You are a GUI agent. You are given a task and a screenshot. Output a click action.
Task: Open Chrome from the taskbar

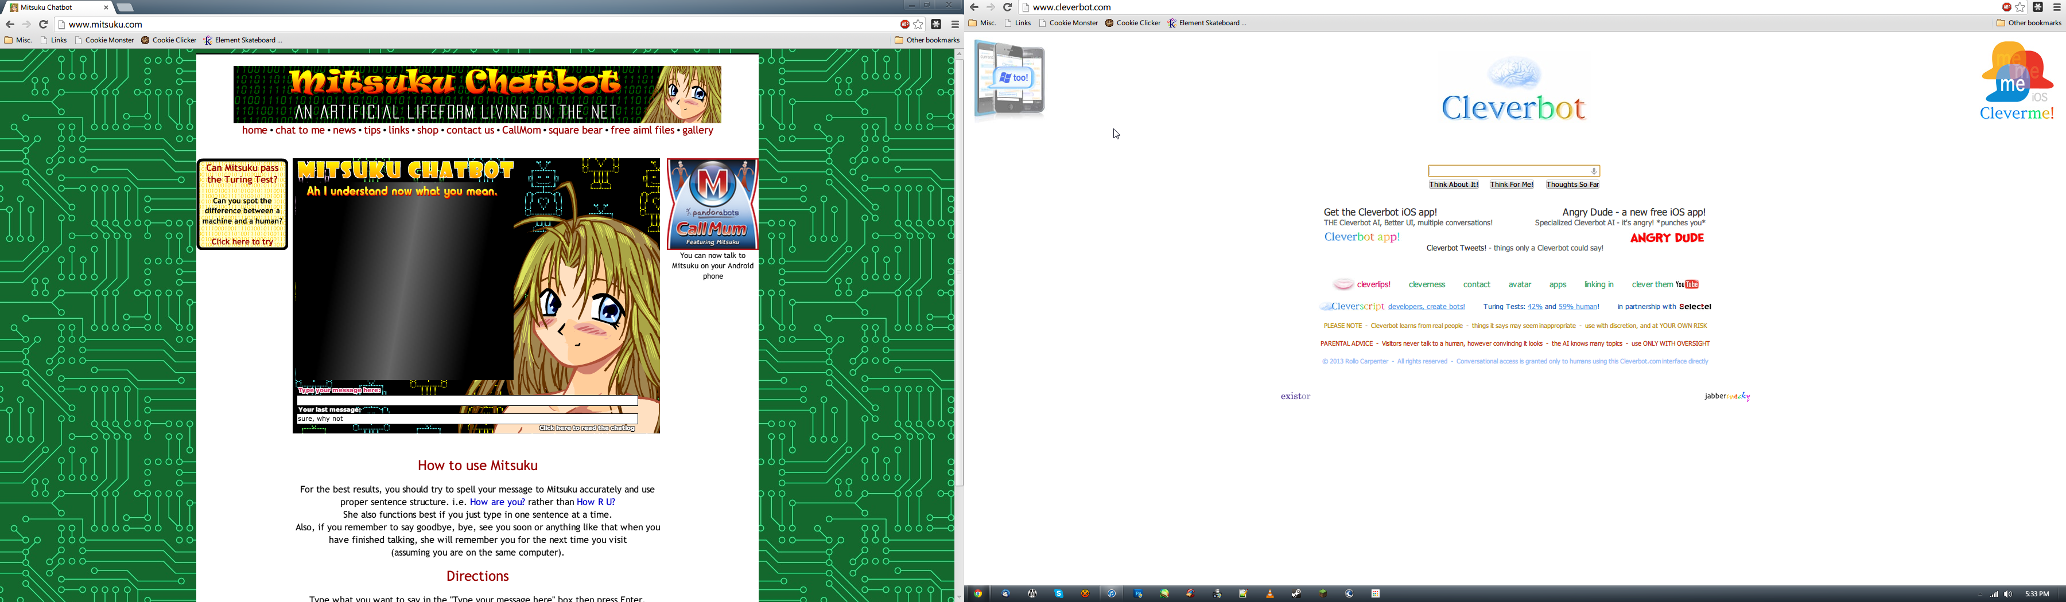point(978,594)
